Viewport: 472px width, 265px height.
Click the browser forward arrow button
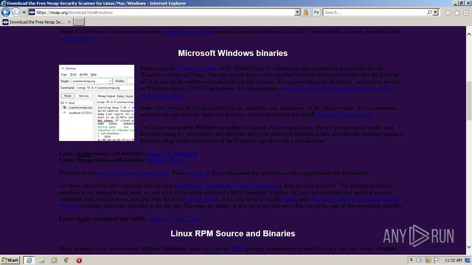tap(16, 13)
